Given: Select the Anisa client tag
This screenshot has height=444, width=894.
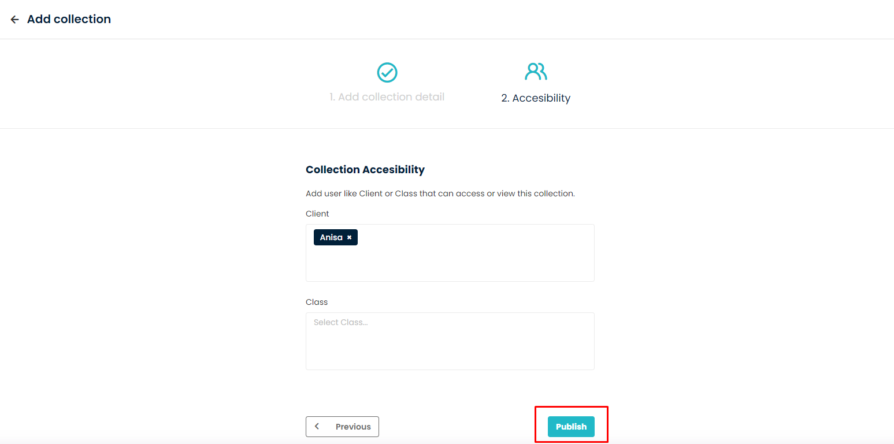Looking at the screenshot, I should tap(331, 237).
